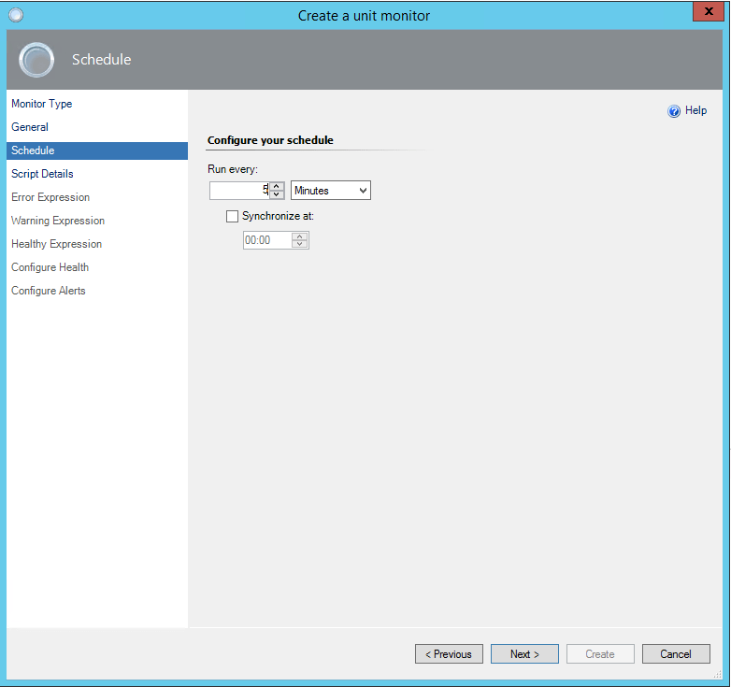Screen dimensions: 731x687
Task: Increase the Run every value with up arrow
Action: tap(277, 186)
